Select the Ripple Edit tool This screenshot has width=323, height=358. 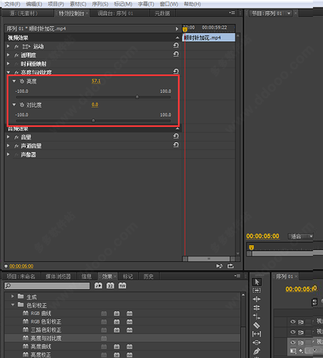(x=257, y=299)
